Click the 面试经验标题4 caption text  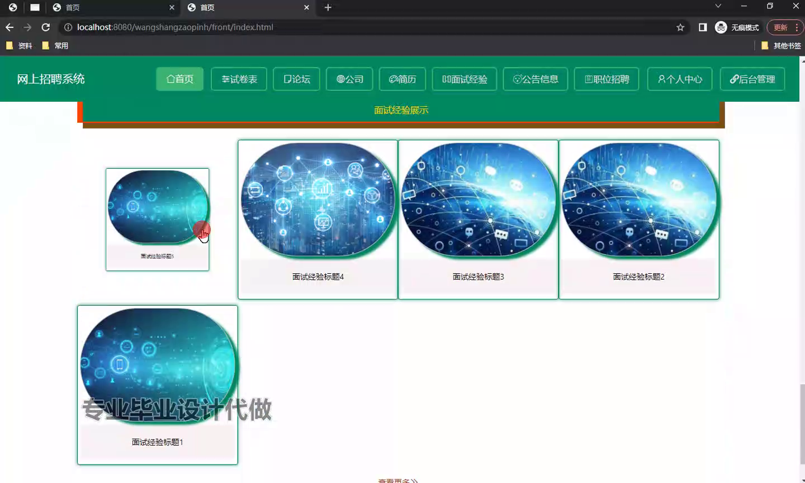click(318, 277)
